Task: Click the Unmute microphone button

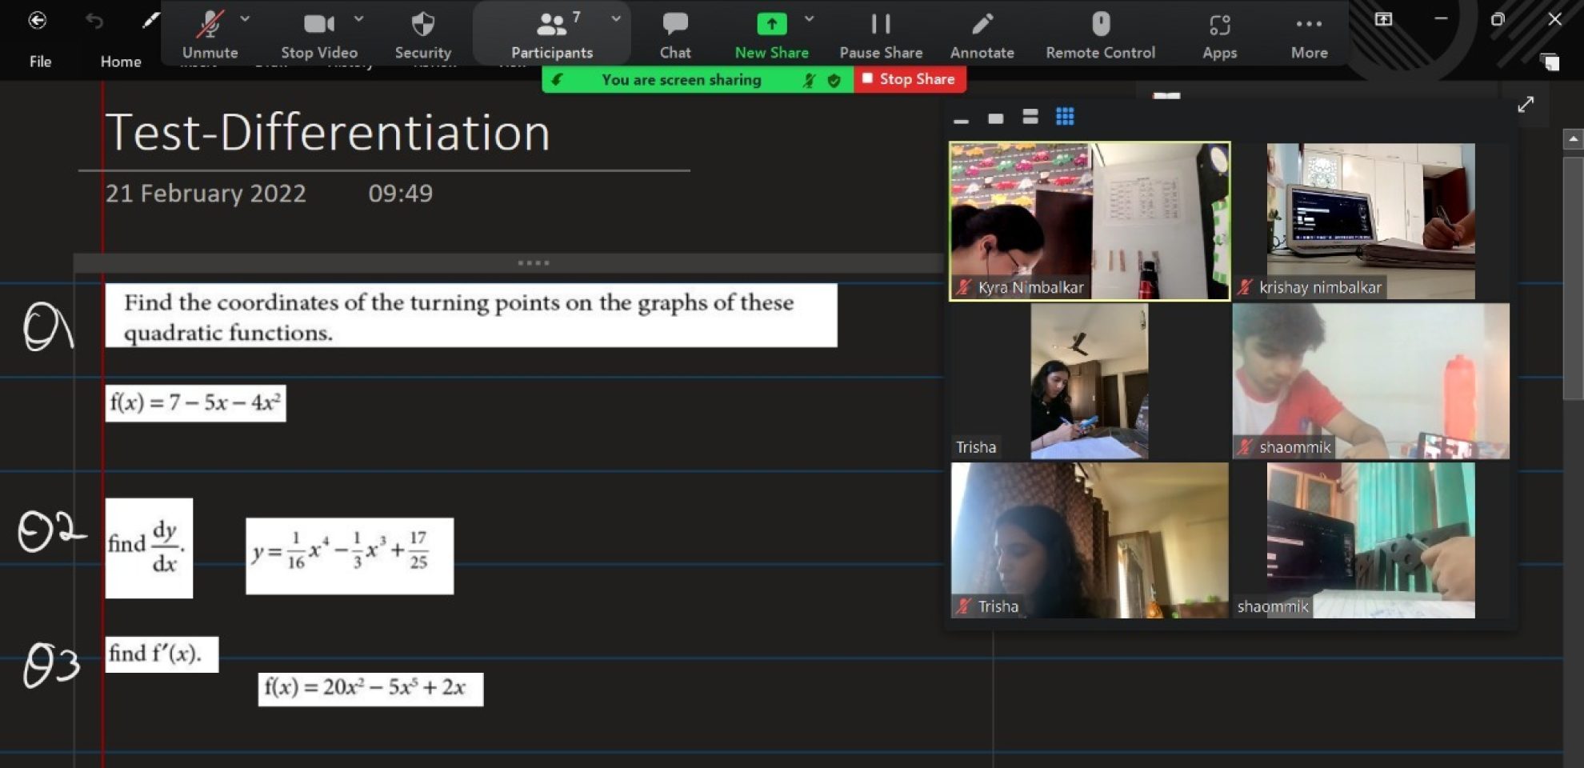Action: click(210, 35)
